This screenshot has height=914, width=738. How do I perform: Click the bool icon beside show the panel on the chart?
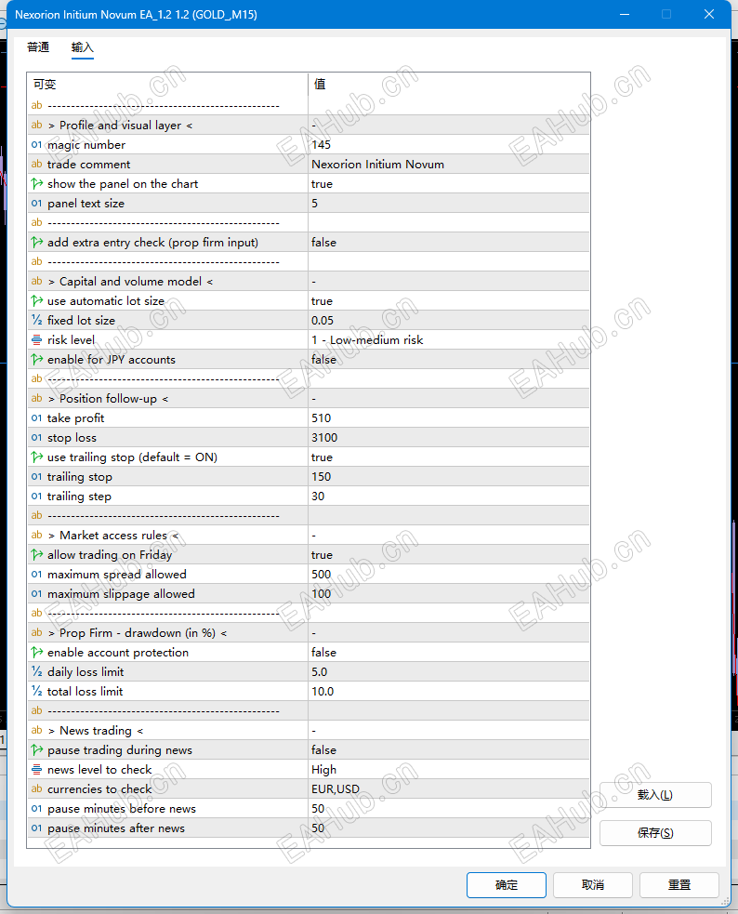(x=36, y=183)
